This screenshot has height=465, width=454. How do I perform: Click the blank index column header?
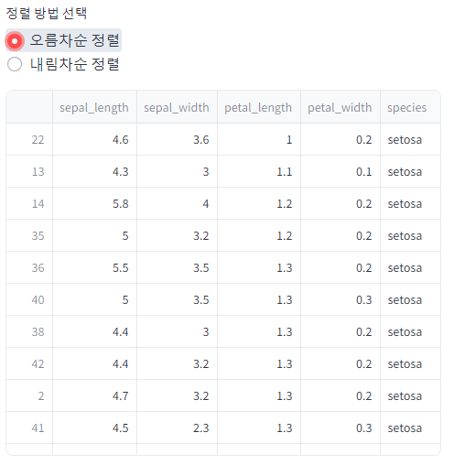tap(29, 107)
